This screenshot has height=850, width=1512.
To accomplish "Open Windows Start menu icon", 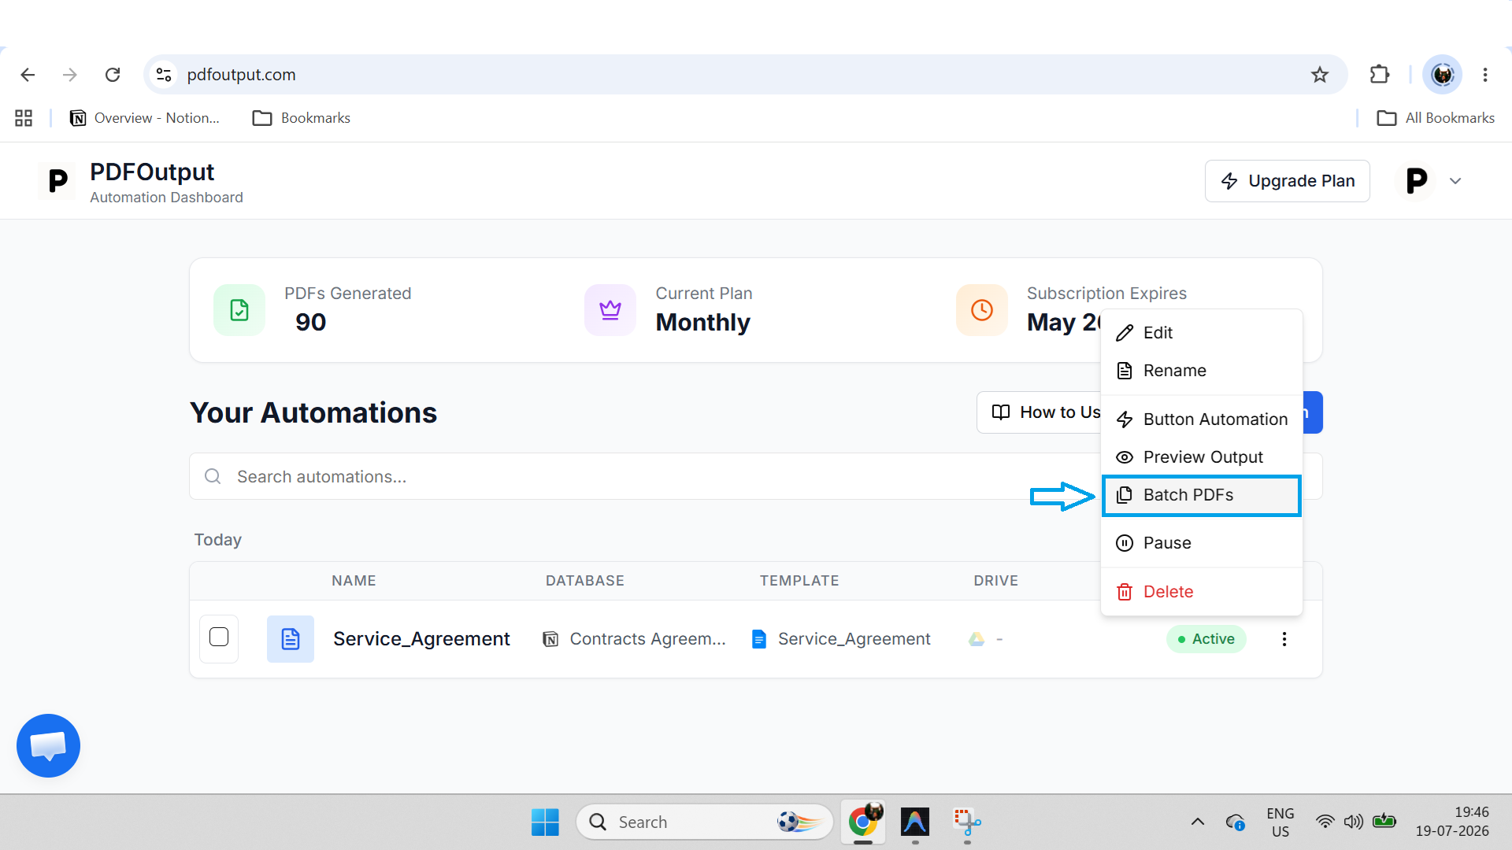I will point(545,822).
